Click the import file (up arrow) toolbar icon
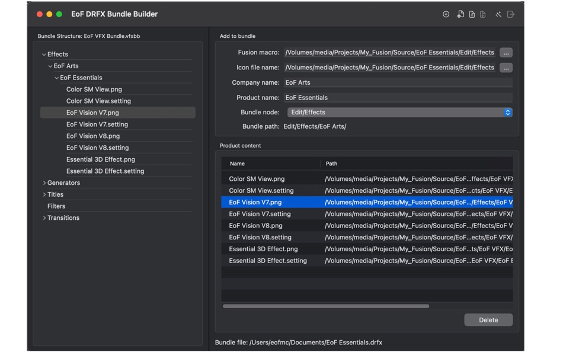This screenshot has width=563, height=352. tap(472, 14)
